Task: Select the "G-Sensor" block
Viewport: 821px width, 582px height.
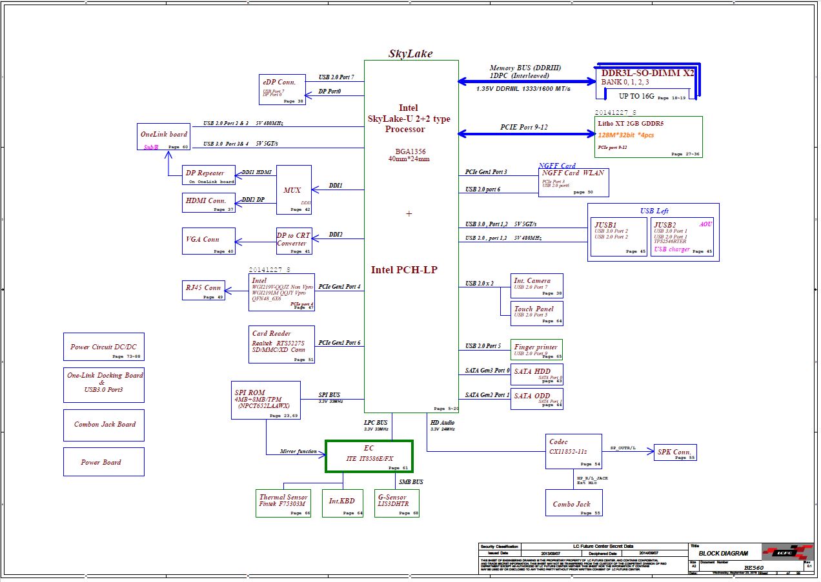Action: point(397,503)
